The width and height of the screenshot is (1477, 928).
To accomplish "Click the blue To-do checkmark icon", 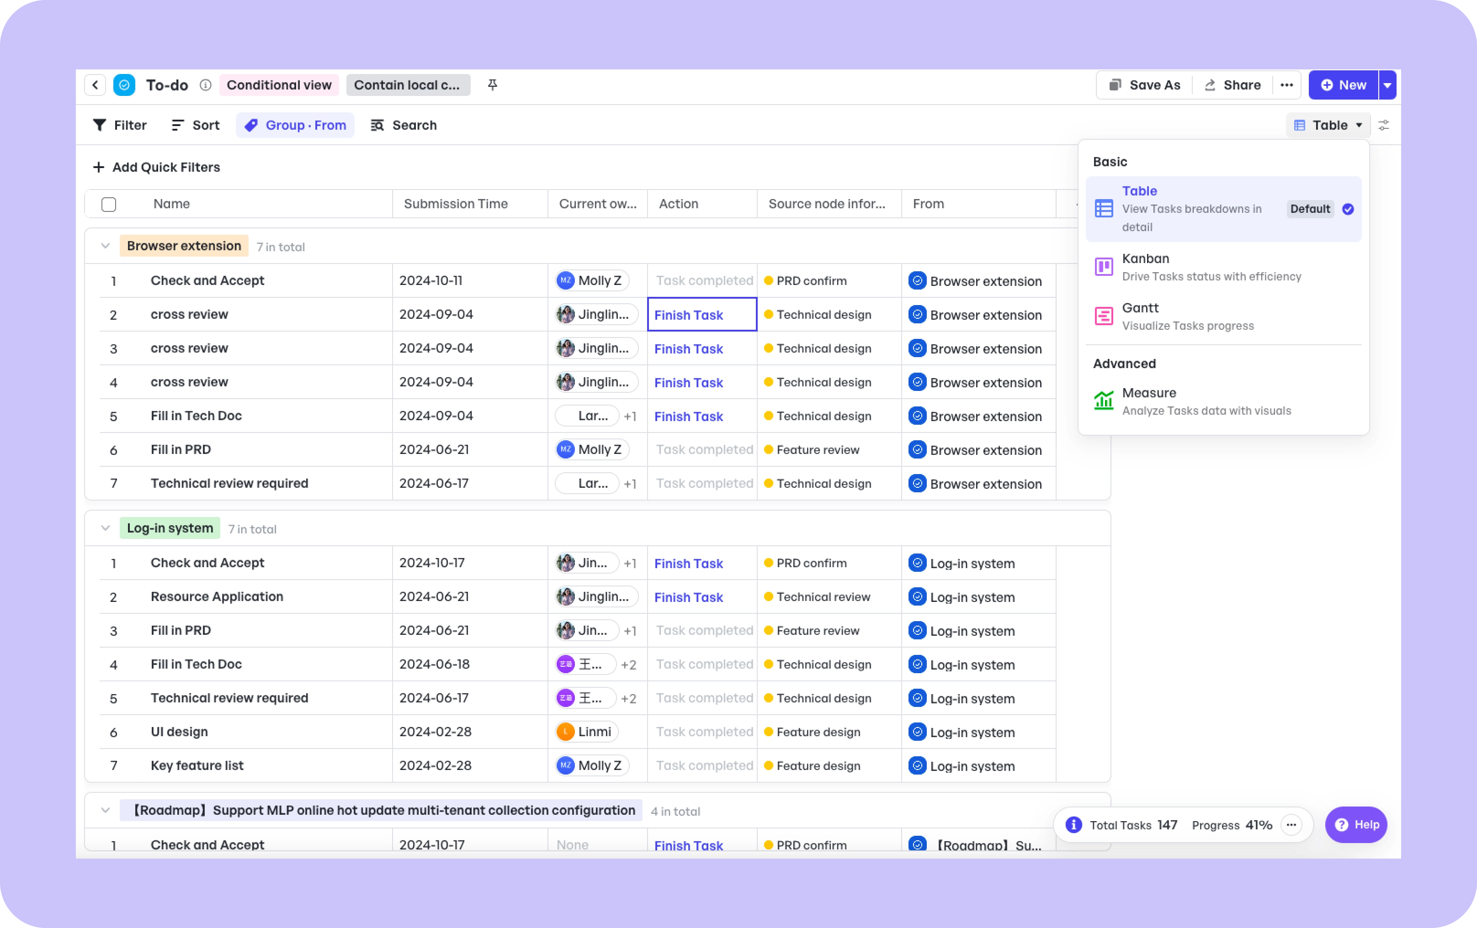I will pyautogui.click(x=124, y=85).
